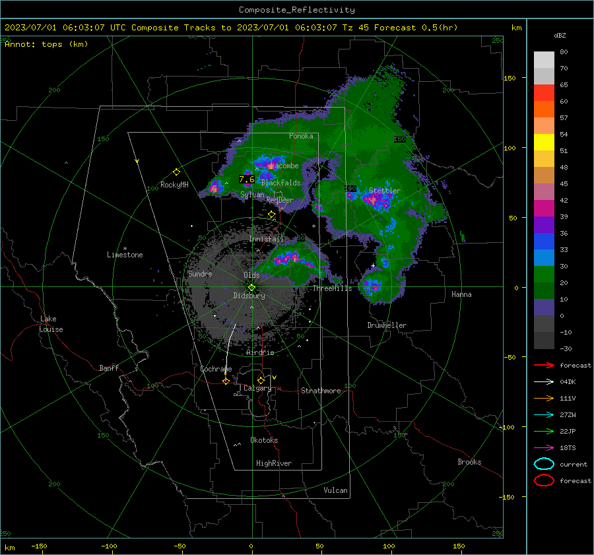Click the Didsbury town label

click(249, 296)
